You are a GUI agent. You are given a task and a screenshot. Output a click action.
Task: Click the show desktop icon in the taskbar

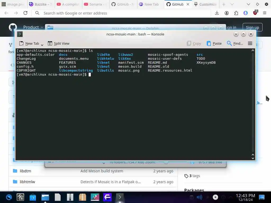point(262,197)
